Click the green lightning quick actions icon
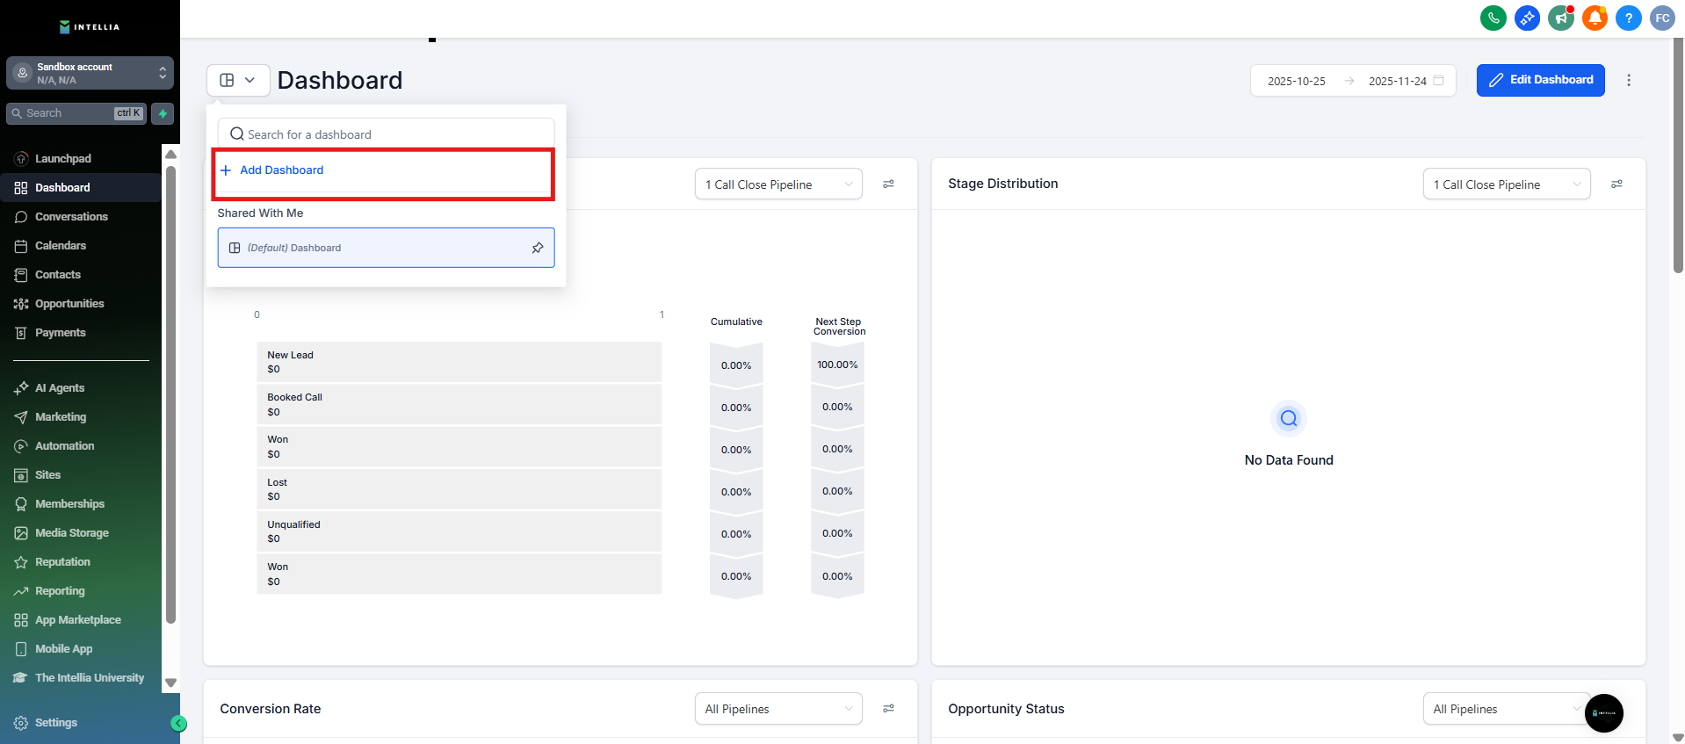The height and width of the screenshot is (744, 1685). coord(163,113)
